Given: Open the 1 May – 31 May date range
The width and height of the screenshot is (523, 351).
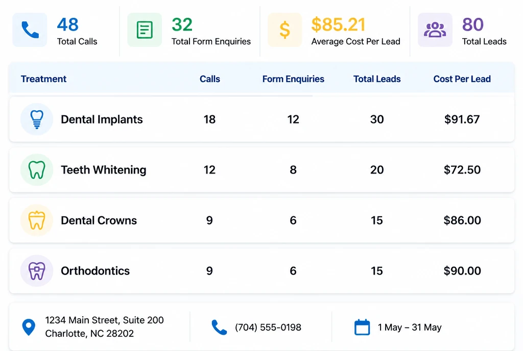Looking at the screenshot, I should (410, 328).
